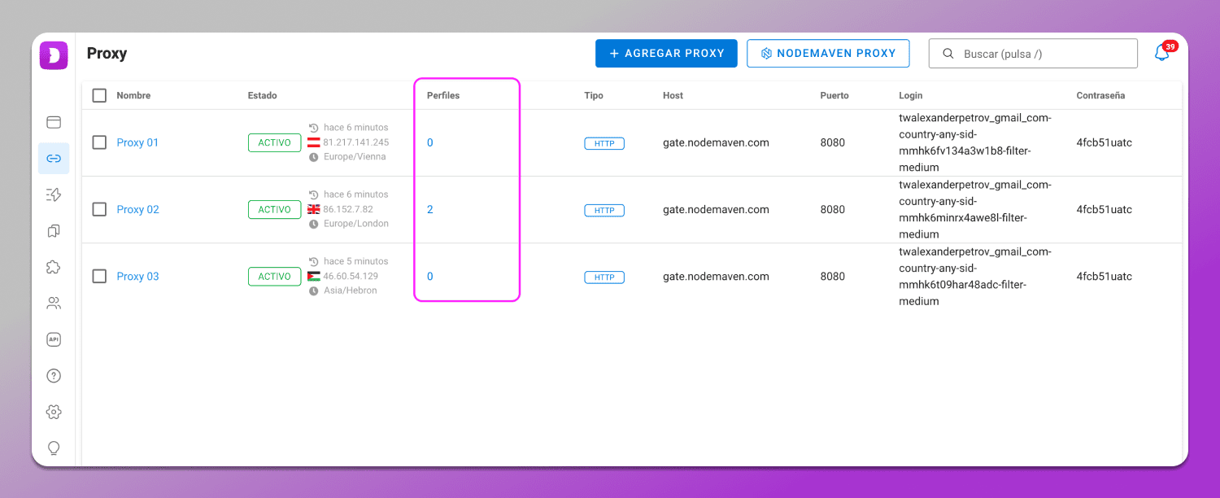Image resolution: width=1220 pixels, height=498 pixels.
Task: Click port 8080 in Proxy 01 row
Action: (x=832, y=142)
